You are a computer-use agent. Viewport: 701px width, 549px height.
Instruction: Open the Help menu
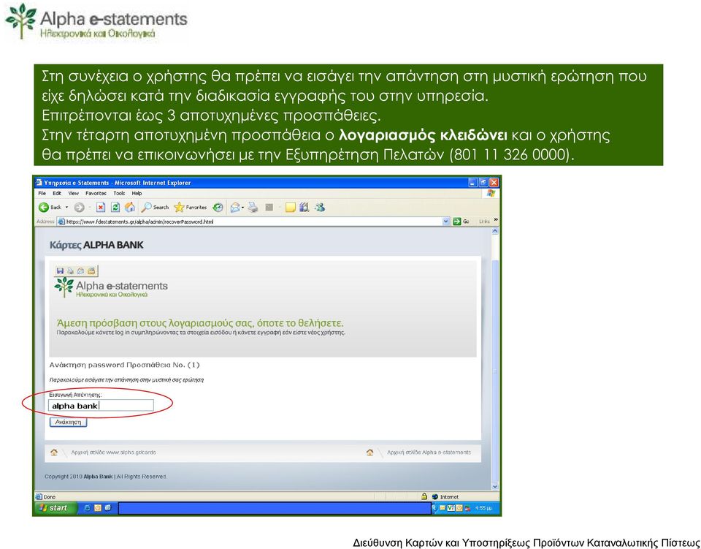coord(137,193)
